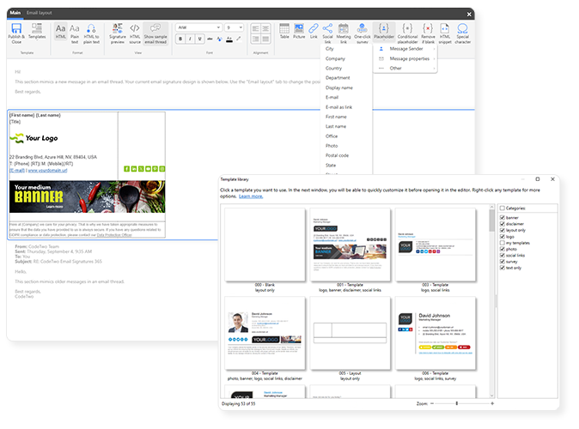Image resolution: width=579 pixels, height=429 pixels.
Task: Align text center
Action: click(x=265, y=29)
